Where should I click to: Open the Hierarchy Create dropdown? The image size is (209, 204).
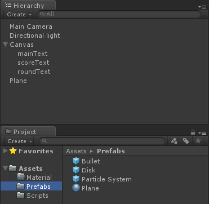[19, 15]
